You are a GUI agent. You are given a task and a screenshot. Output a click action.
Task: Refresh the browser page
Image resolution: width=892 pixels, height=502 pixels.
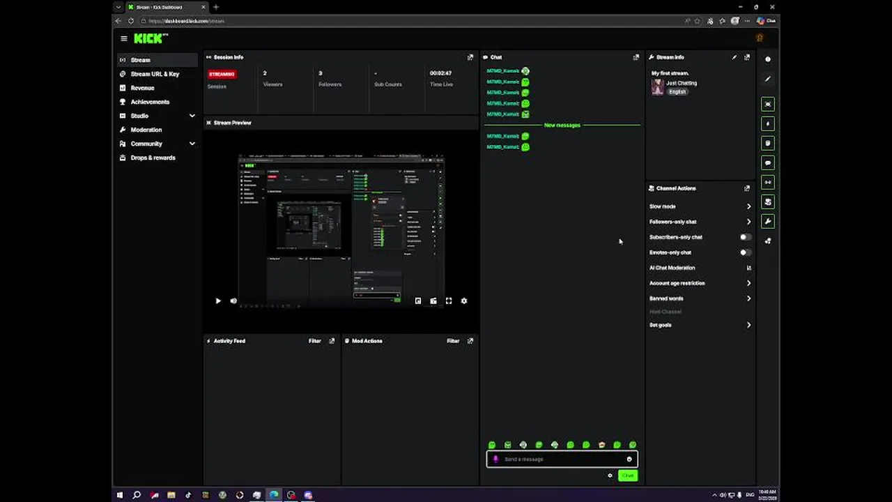click(x=130, y=21)
